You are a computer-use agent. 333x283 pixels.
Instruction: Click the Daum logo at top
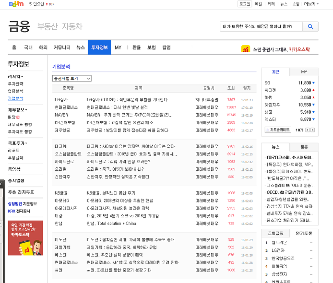click(16, 4)
